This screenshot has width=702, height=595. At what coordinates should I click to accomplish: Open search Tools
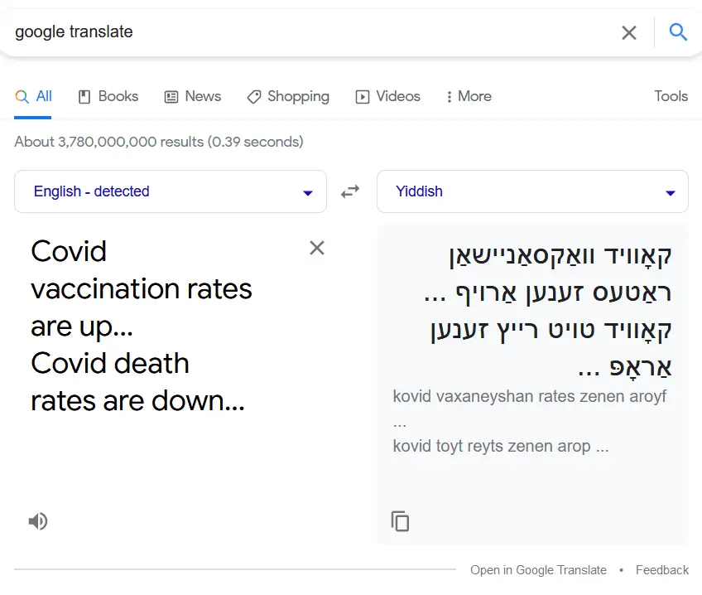[x=671, y=97]
